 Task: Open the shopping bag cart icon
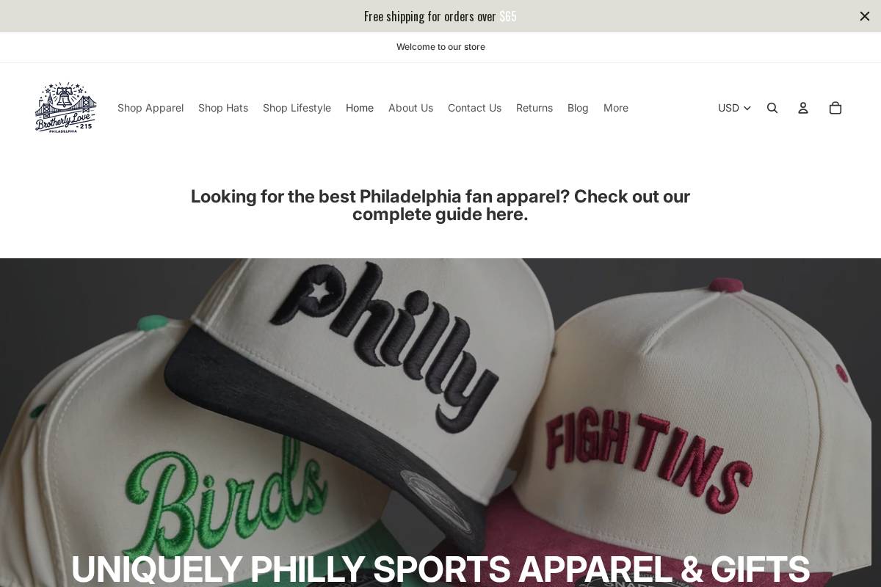[835, 108]
